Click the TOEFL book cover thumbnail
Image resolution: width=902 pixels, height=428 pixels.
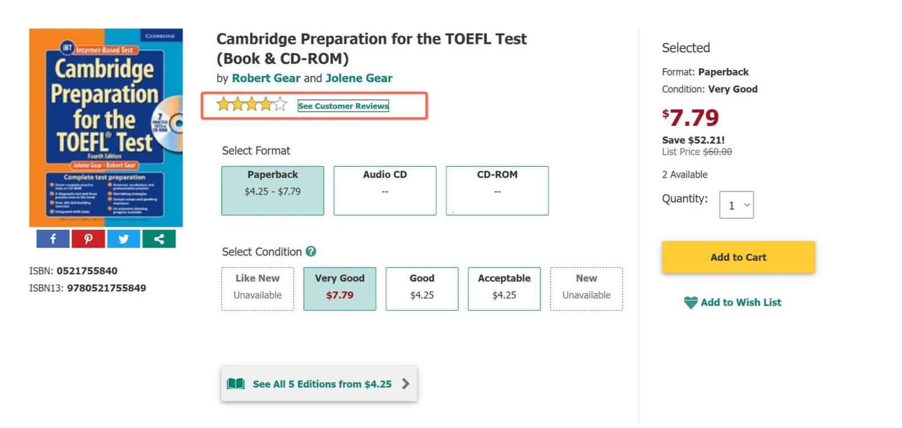pyautogui.click(x=106, y=127)
